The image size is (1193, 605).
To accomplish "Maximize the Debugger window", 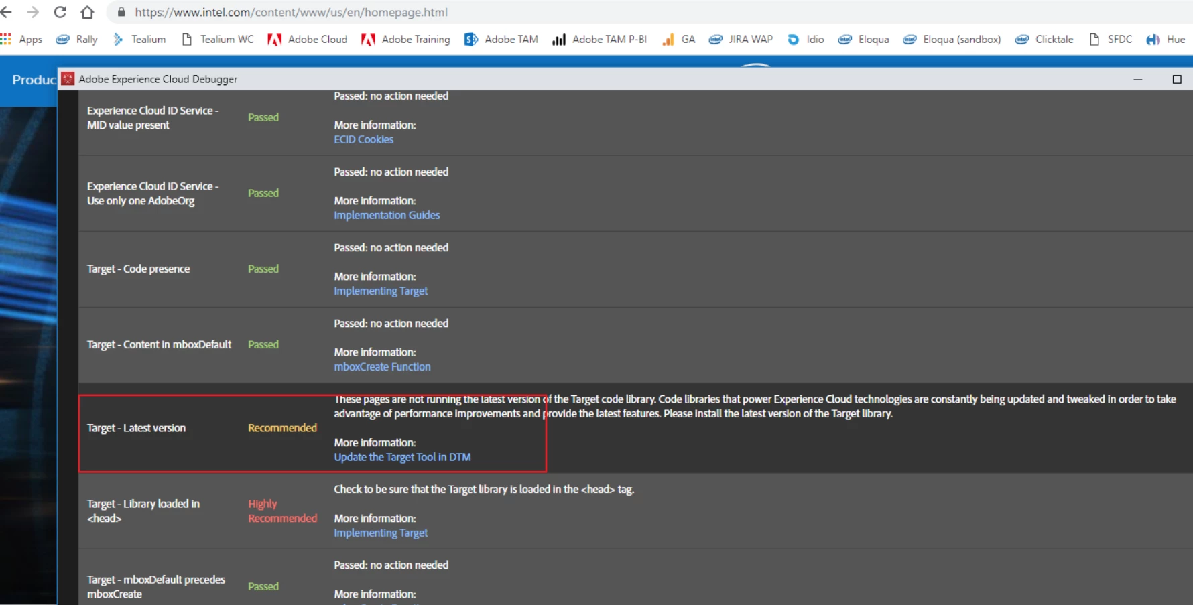I will pos(1177,79).
